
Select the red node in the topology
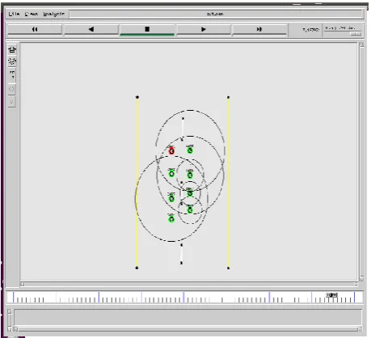pyautogui.click(x=171, y=151)
